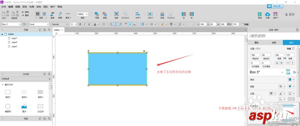Switch to the 说明 tab in inspector
The width and height of the screenshot is (300, 126).
[x=274, y=43]
